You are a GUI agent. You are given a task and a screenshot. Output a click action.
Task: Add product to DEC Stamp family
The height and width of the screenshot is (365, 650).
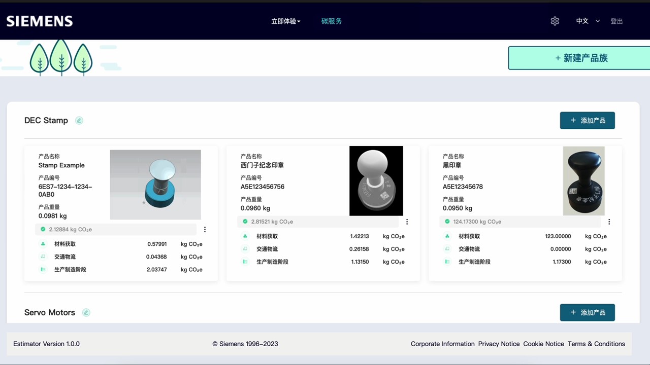588,121
